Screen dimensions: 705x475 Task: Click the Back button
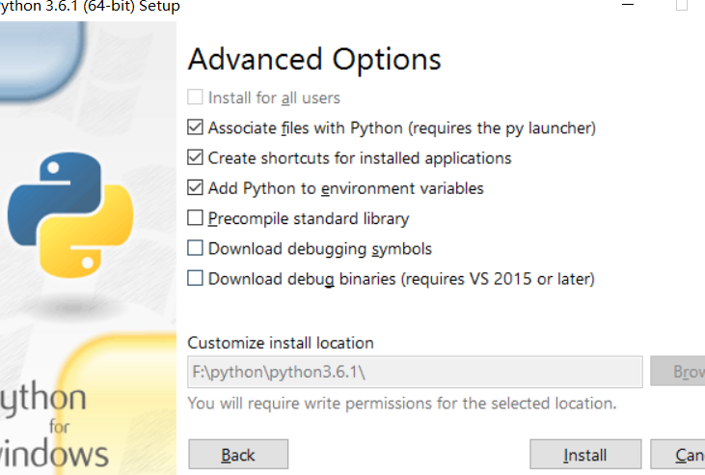[238, 455]
